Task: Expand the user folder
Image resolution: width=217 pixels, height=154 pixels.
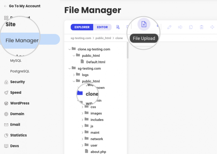Action: click(82, 145)
